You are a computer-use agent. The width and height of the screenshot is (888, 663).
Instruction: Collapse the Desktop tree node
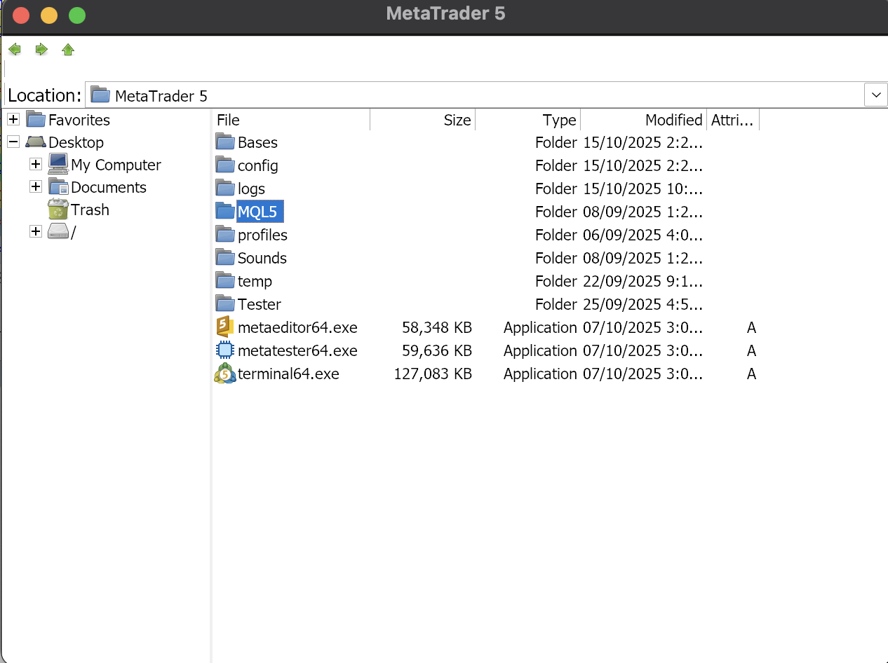coord(13,142)
